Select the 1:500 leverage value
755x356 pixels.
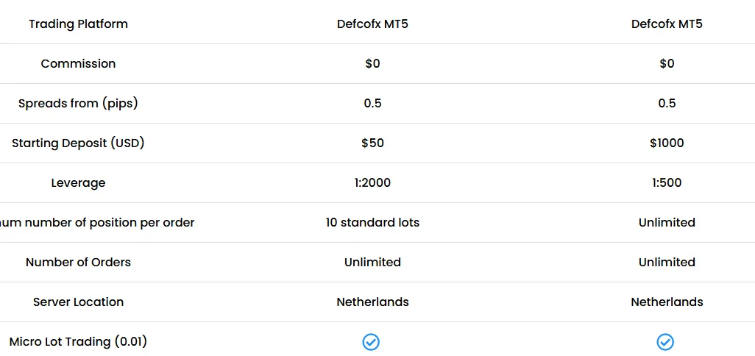667,183
